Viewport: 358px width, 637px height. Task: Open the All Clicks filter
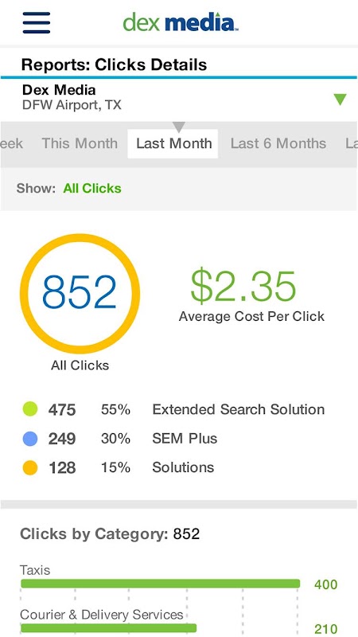[x=92, y=189]
